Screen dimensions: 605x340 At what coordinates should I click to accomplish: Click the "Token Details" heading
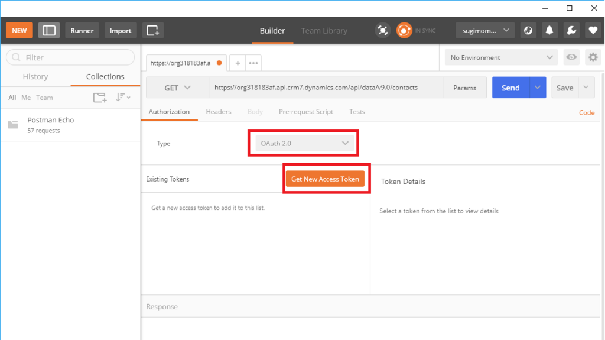pos(403,182)
